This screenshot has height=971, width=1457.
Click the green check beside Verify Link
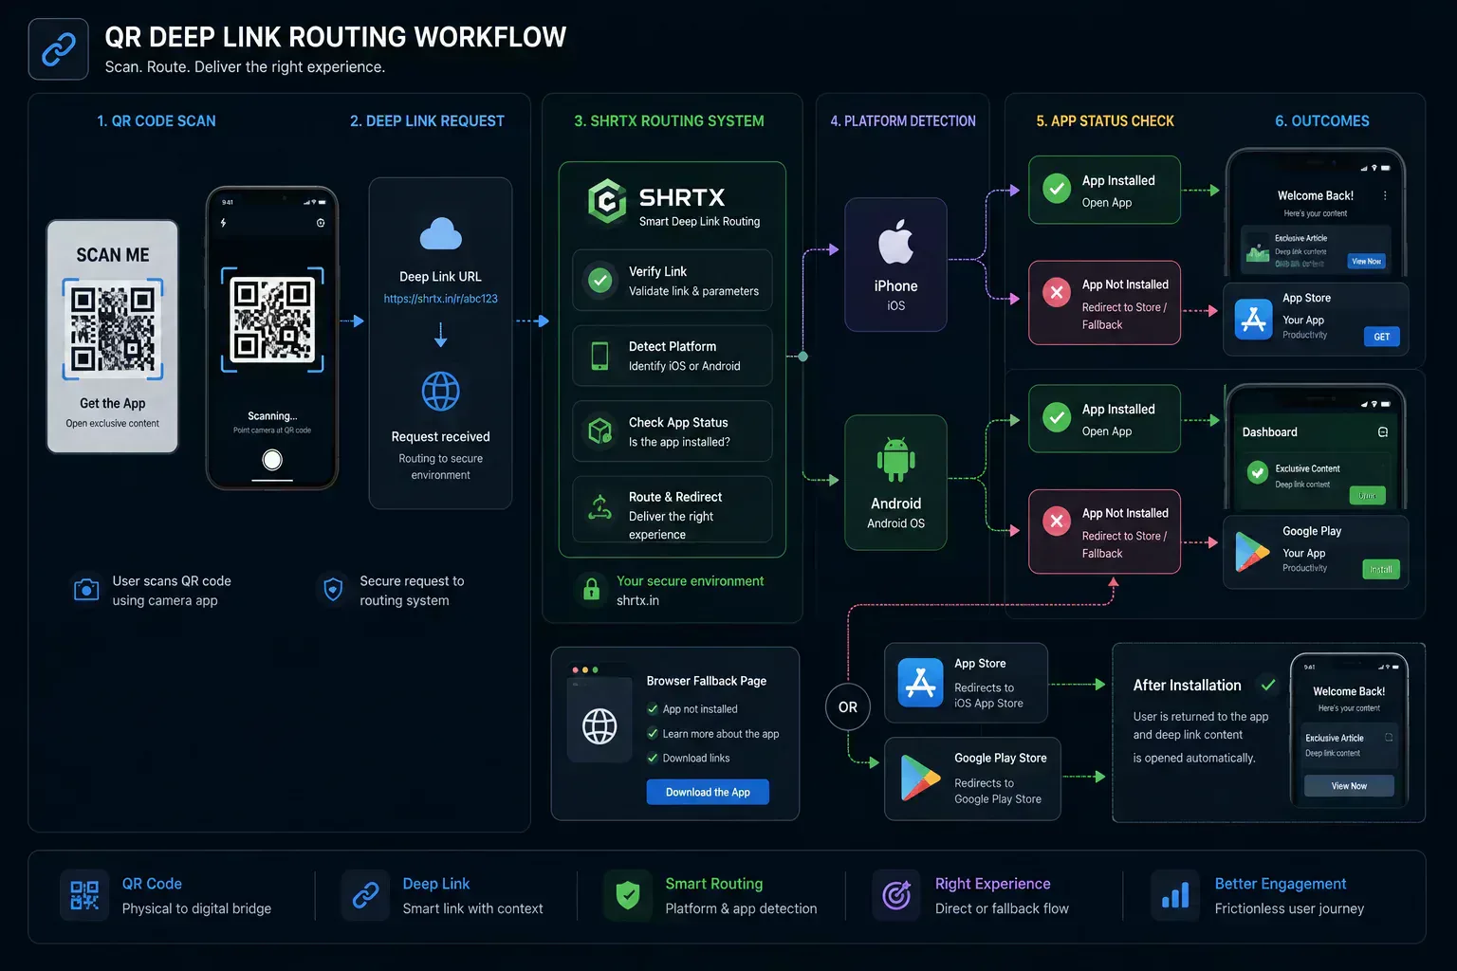599,280
